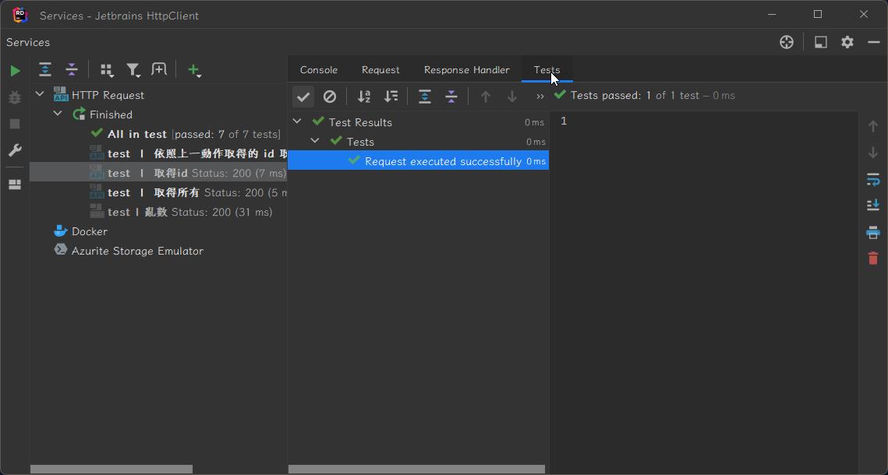This screenshot has height=475, width=888.
Task: Click Previous Failed Test up arrow
Action: 486,97
